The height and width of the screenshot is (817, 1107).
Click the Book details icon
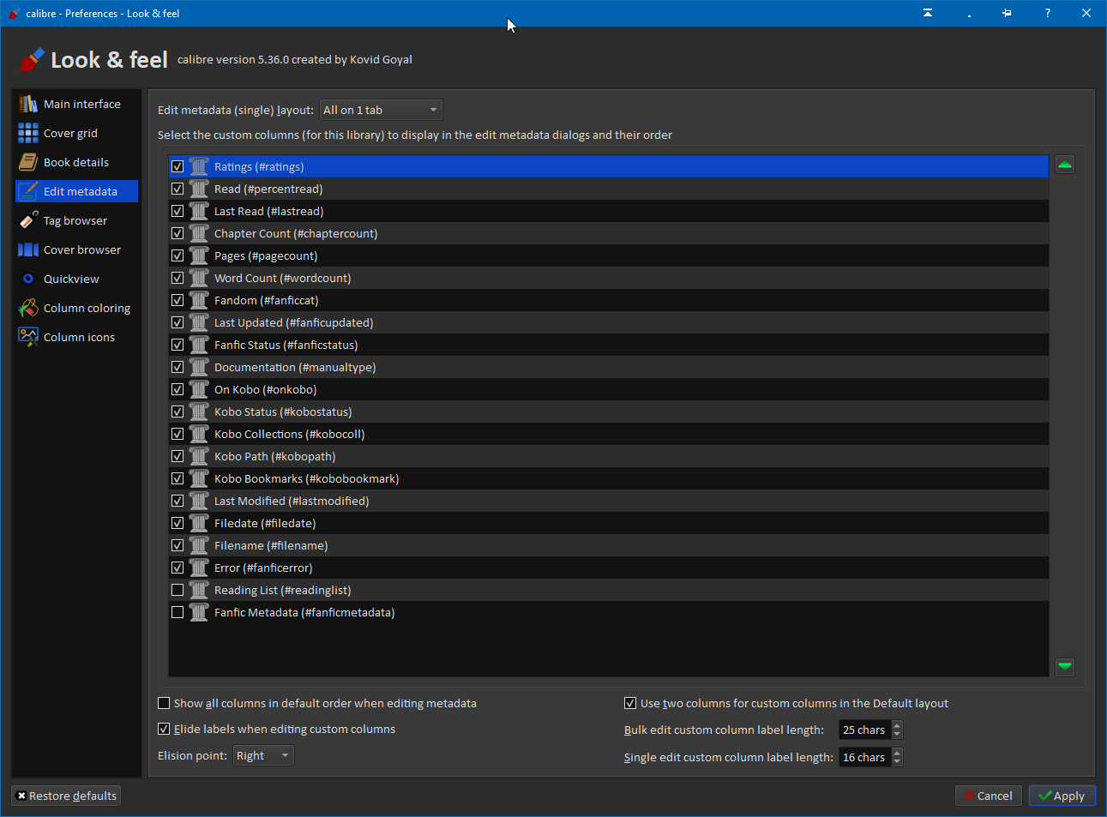point(28,162)
